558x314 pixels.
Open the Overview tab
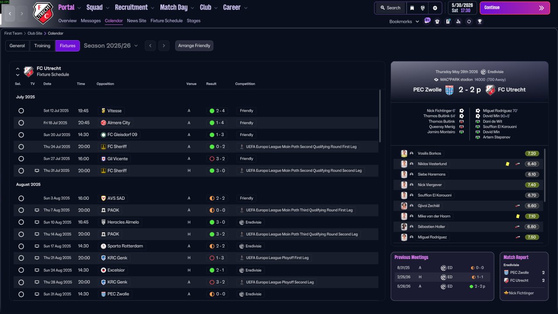[68, 20]
